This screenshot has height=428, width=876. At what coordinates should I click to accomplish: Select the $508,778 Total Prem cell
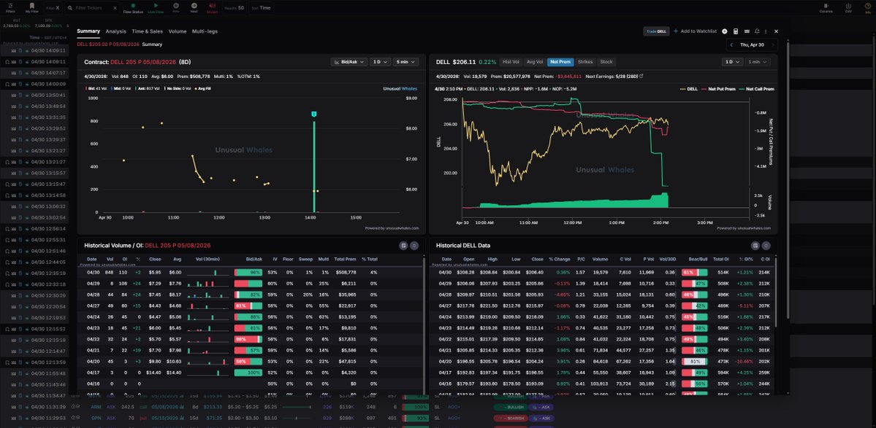(x=345, y=273)
